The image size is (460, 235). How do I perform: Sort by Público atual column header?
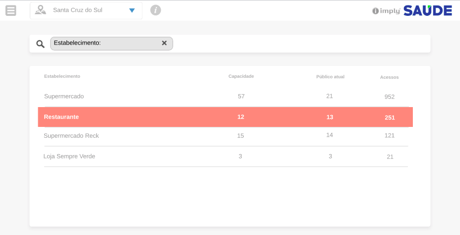coord(330,77)
